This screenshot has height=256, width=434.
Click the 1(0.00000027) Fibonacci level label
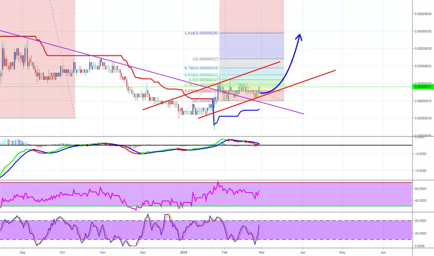coord(205,59)
